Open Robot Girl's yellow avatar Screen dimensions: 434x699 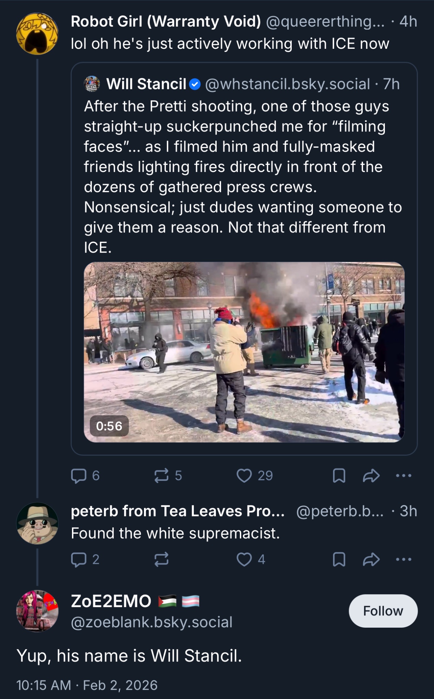pos(37,34)
